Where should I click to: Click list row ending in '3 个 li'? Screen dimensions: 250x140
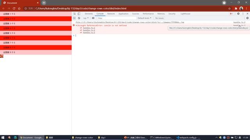click(x=36, y=23)
